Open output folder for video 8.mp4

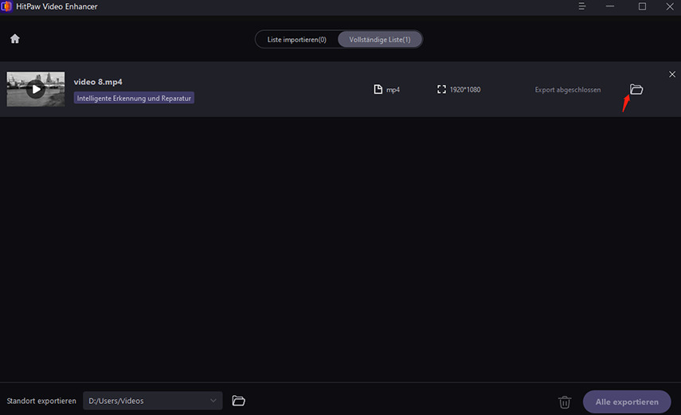(x=636, y=90)
